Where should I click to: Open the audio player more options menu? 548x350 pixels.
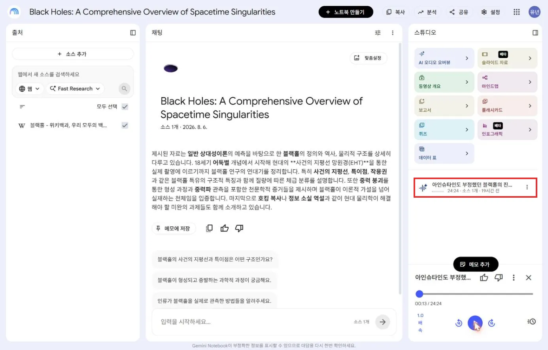pyautogui.click(x=514, y=278)
